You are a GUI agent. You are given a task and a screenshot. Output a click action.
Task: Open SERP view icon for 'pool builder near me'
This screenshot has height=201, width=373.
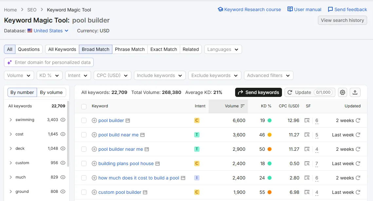tap(307, 149)
